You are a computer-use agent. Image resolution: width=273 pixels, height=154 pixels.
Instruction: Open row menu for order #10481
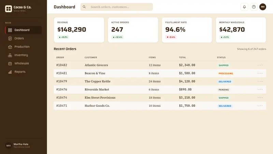260,73
